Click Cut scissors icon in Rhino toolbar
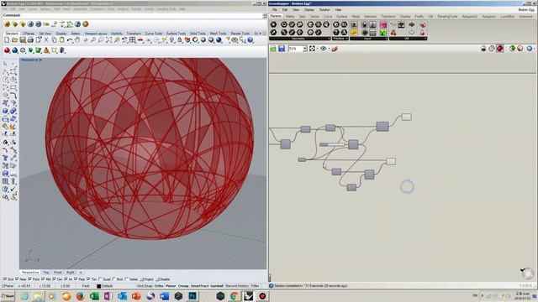The width and height of the screenshot is (538, 302). pos(46,40)
